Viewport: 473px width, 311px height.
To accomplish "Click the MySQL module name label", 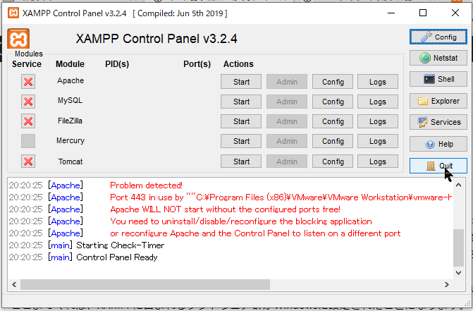I will (x=70, y=100).
